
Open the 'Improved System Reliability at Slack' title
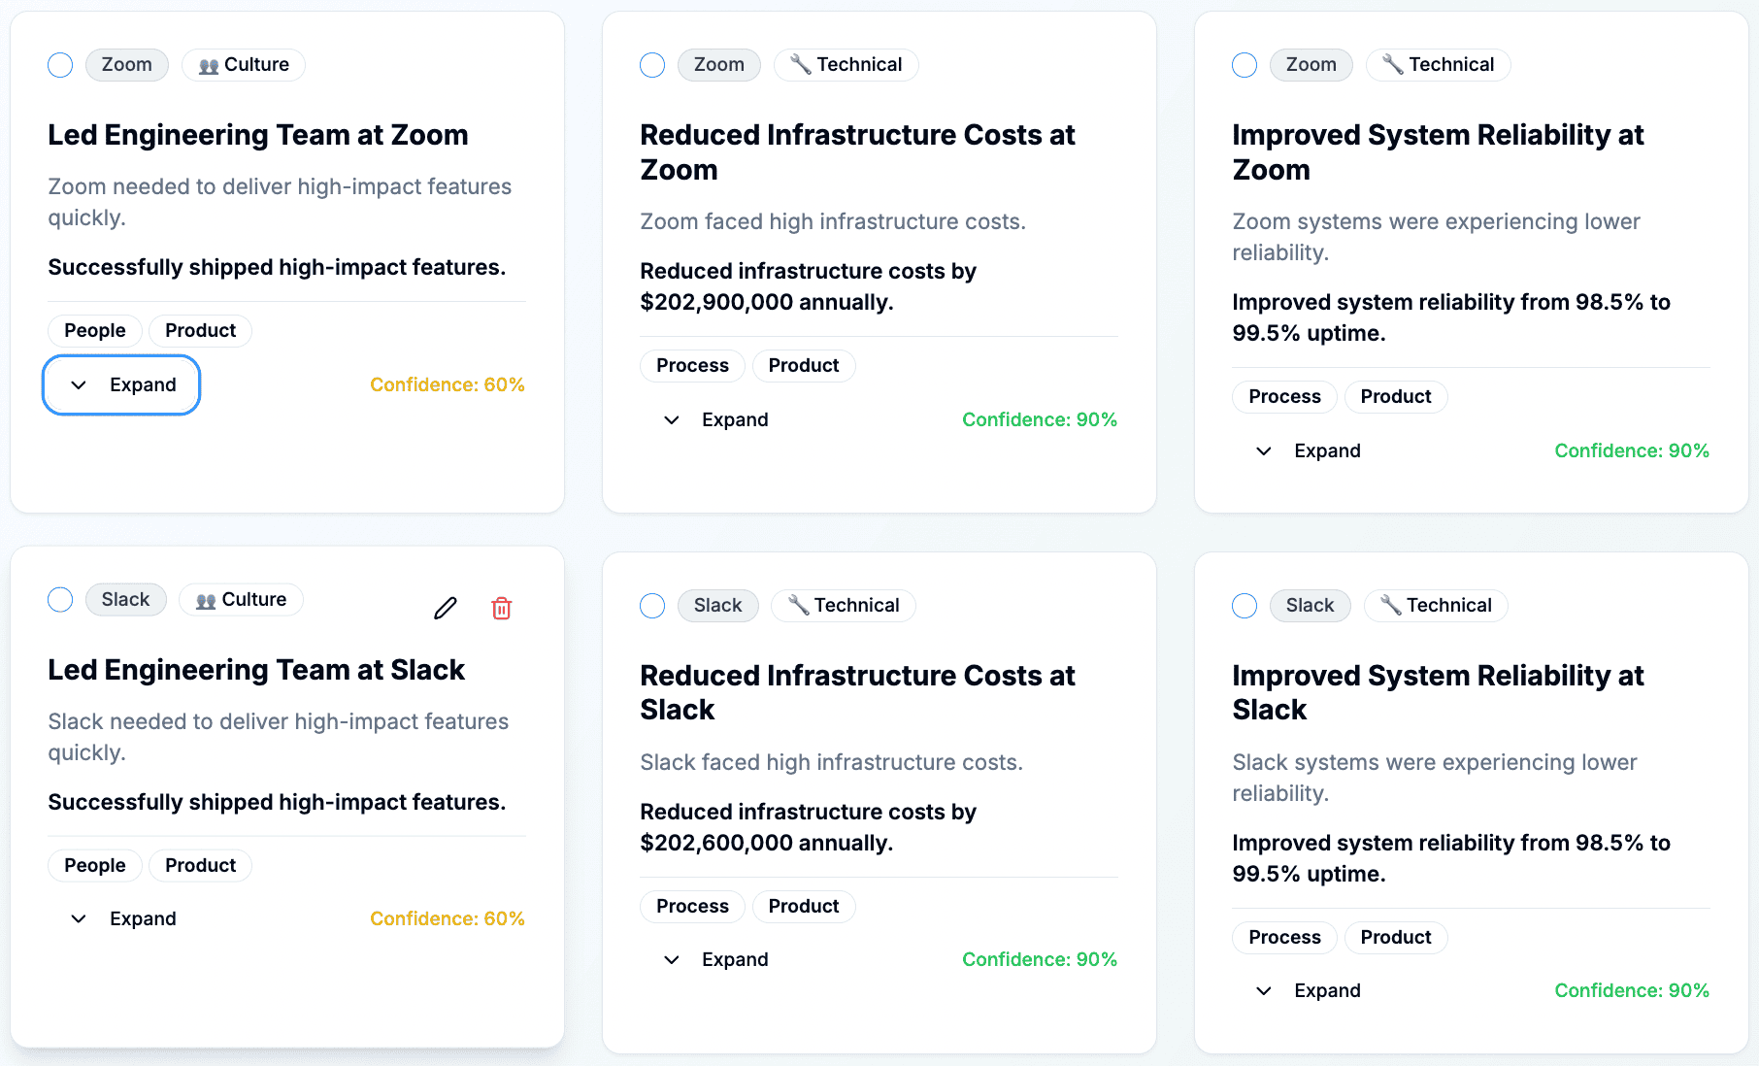pos(1438,692)
